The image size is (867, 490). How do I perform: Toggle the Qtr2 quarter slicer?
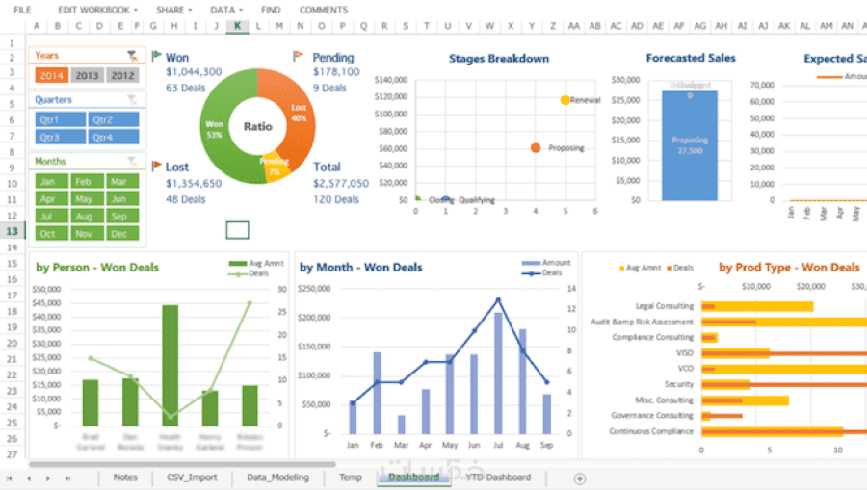[x=114, y=119]
